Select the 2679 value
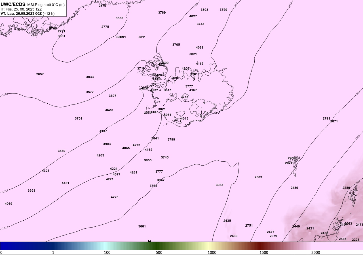Screen dimensions: 363x255 coord(273,236)
